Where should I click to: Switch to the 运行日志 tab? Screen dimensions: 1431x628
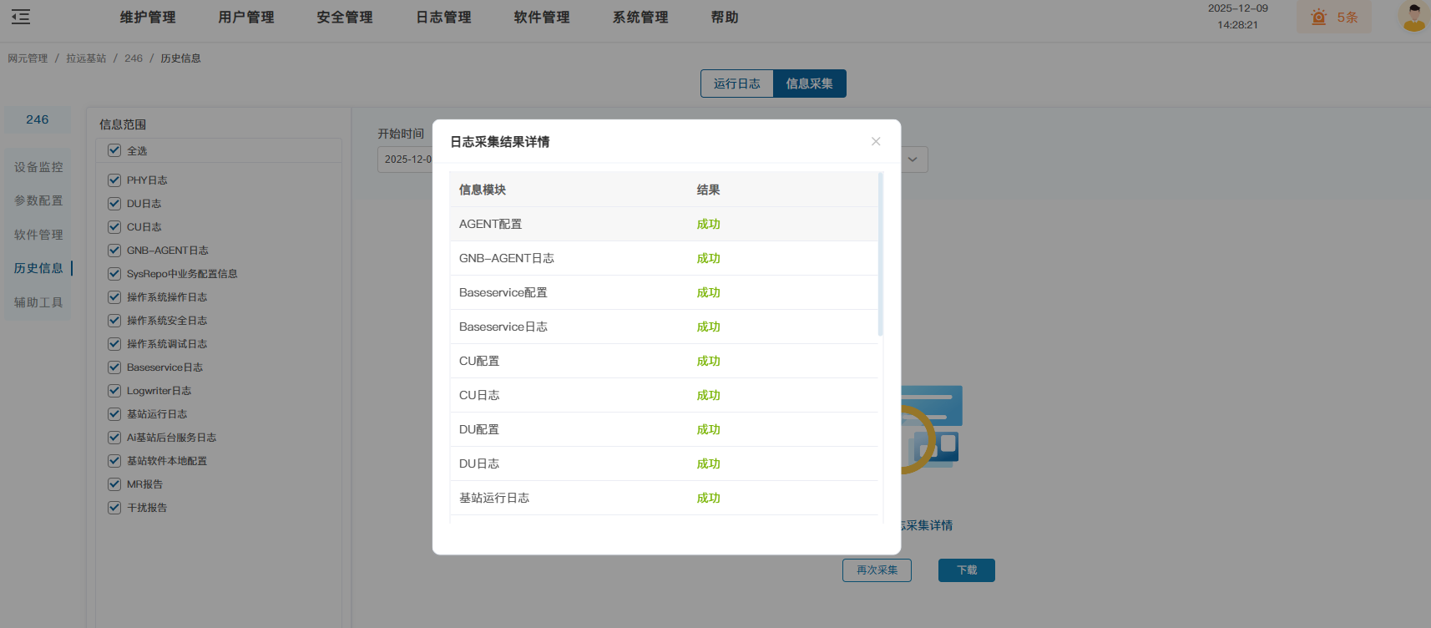coord(736,84)
